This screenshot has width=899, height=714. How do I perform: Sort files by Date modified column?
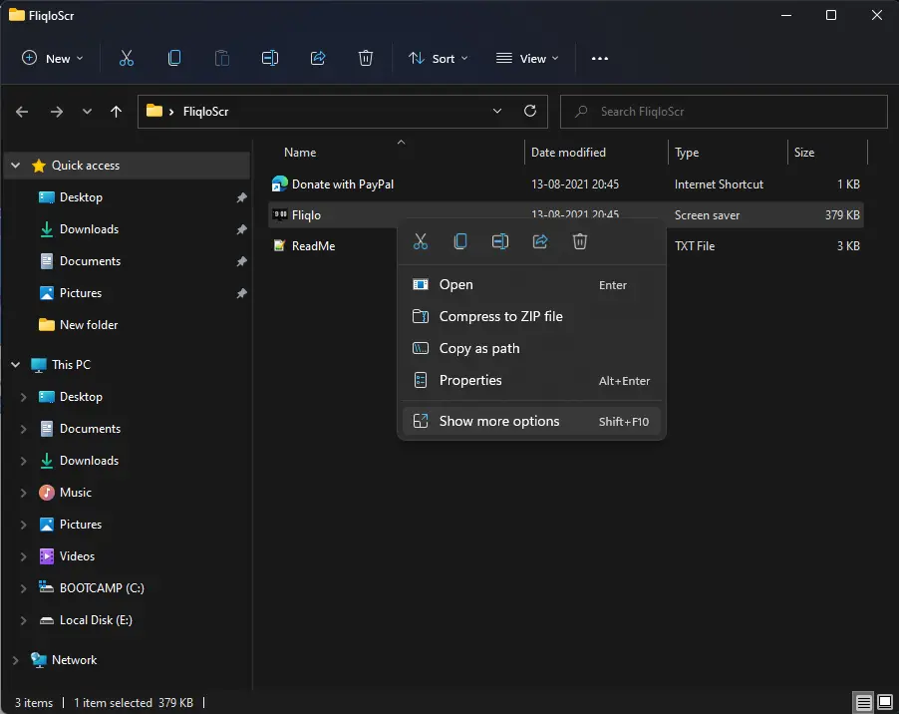568,153
